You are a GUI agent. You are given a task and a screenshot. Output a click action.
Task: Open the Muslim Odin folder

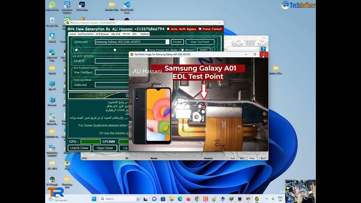point(112,6)
